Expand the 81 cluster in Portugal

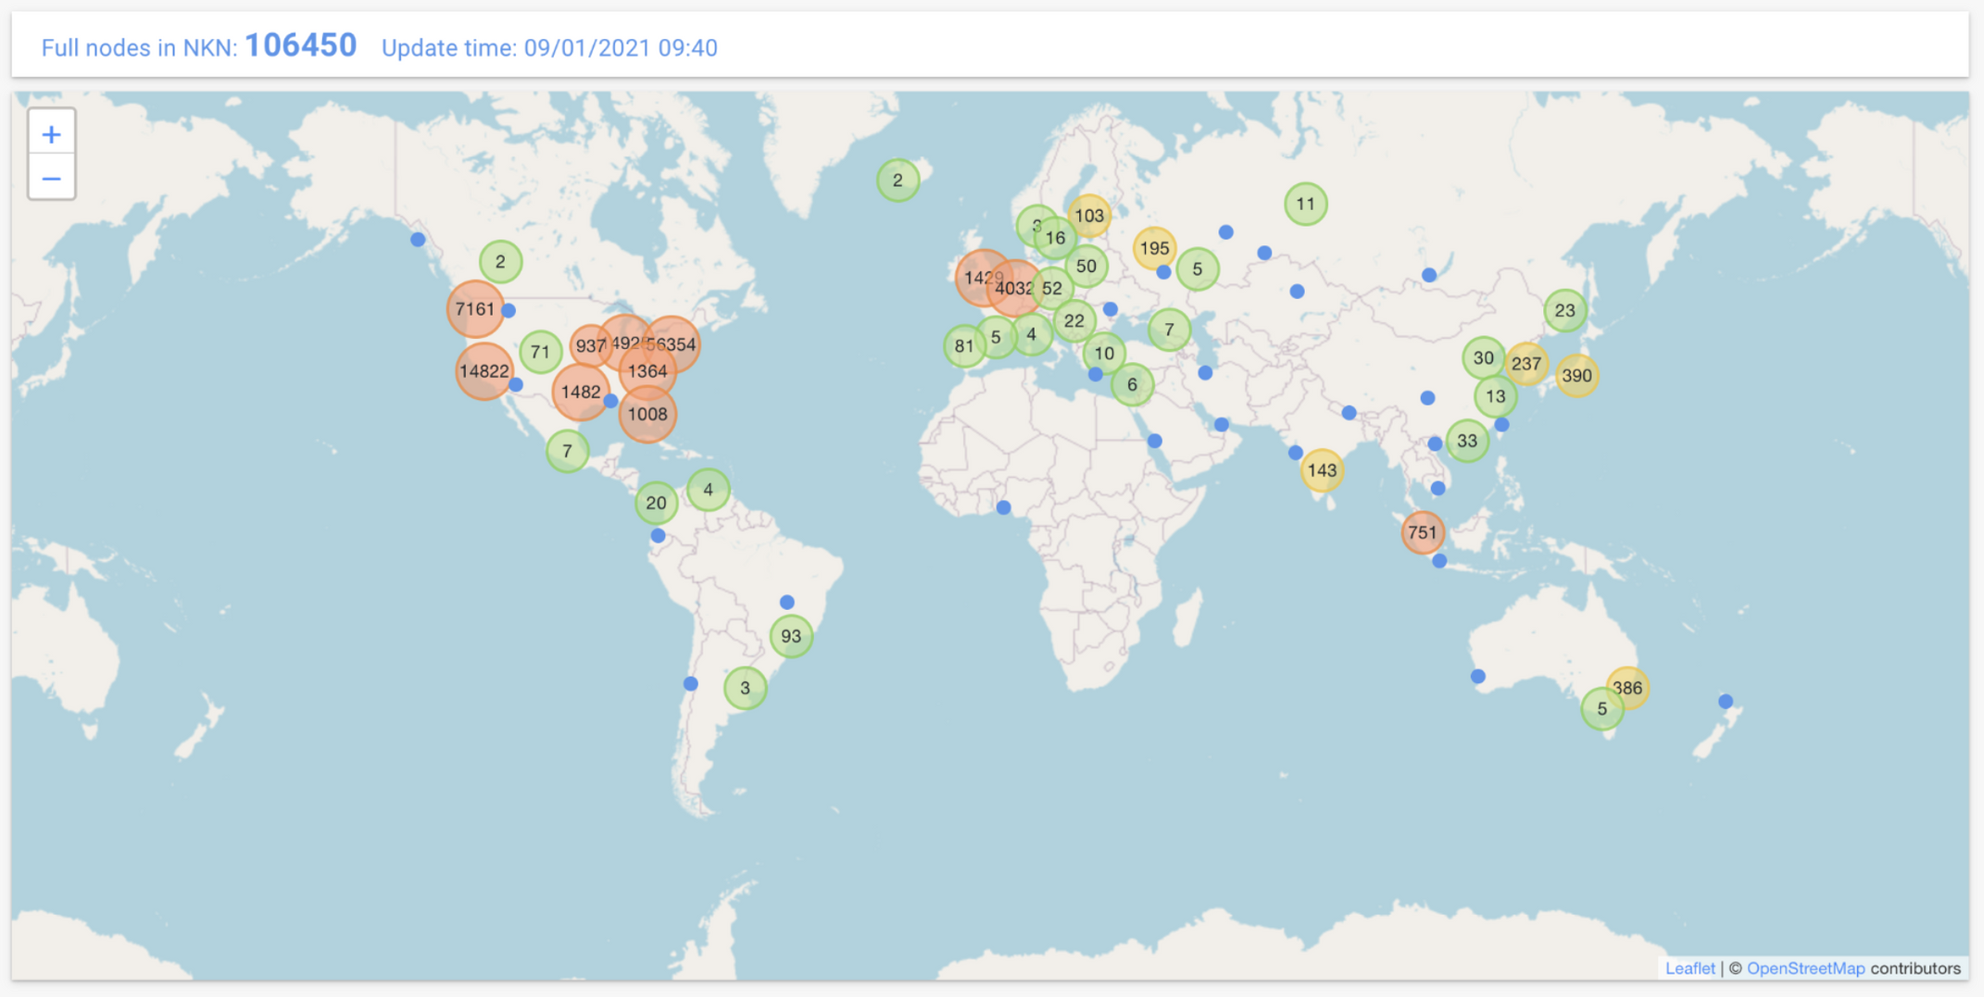964,346
